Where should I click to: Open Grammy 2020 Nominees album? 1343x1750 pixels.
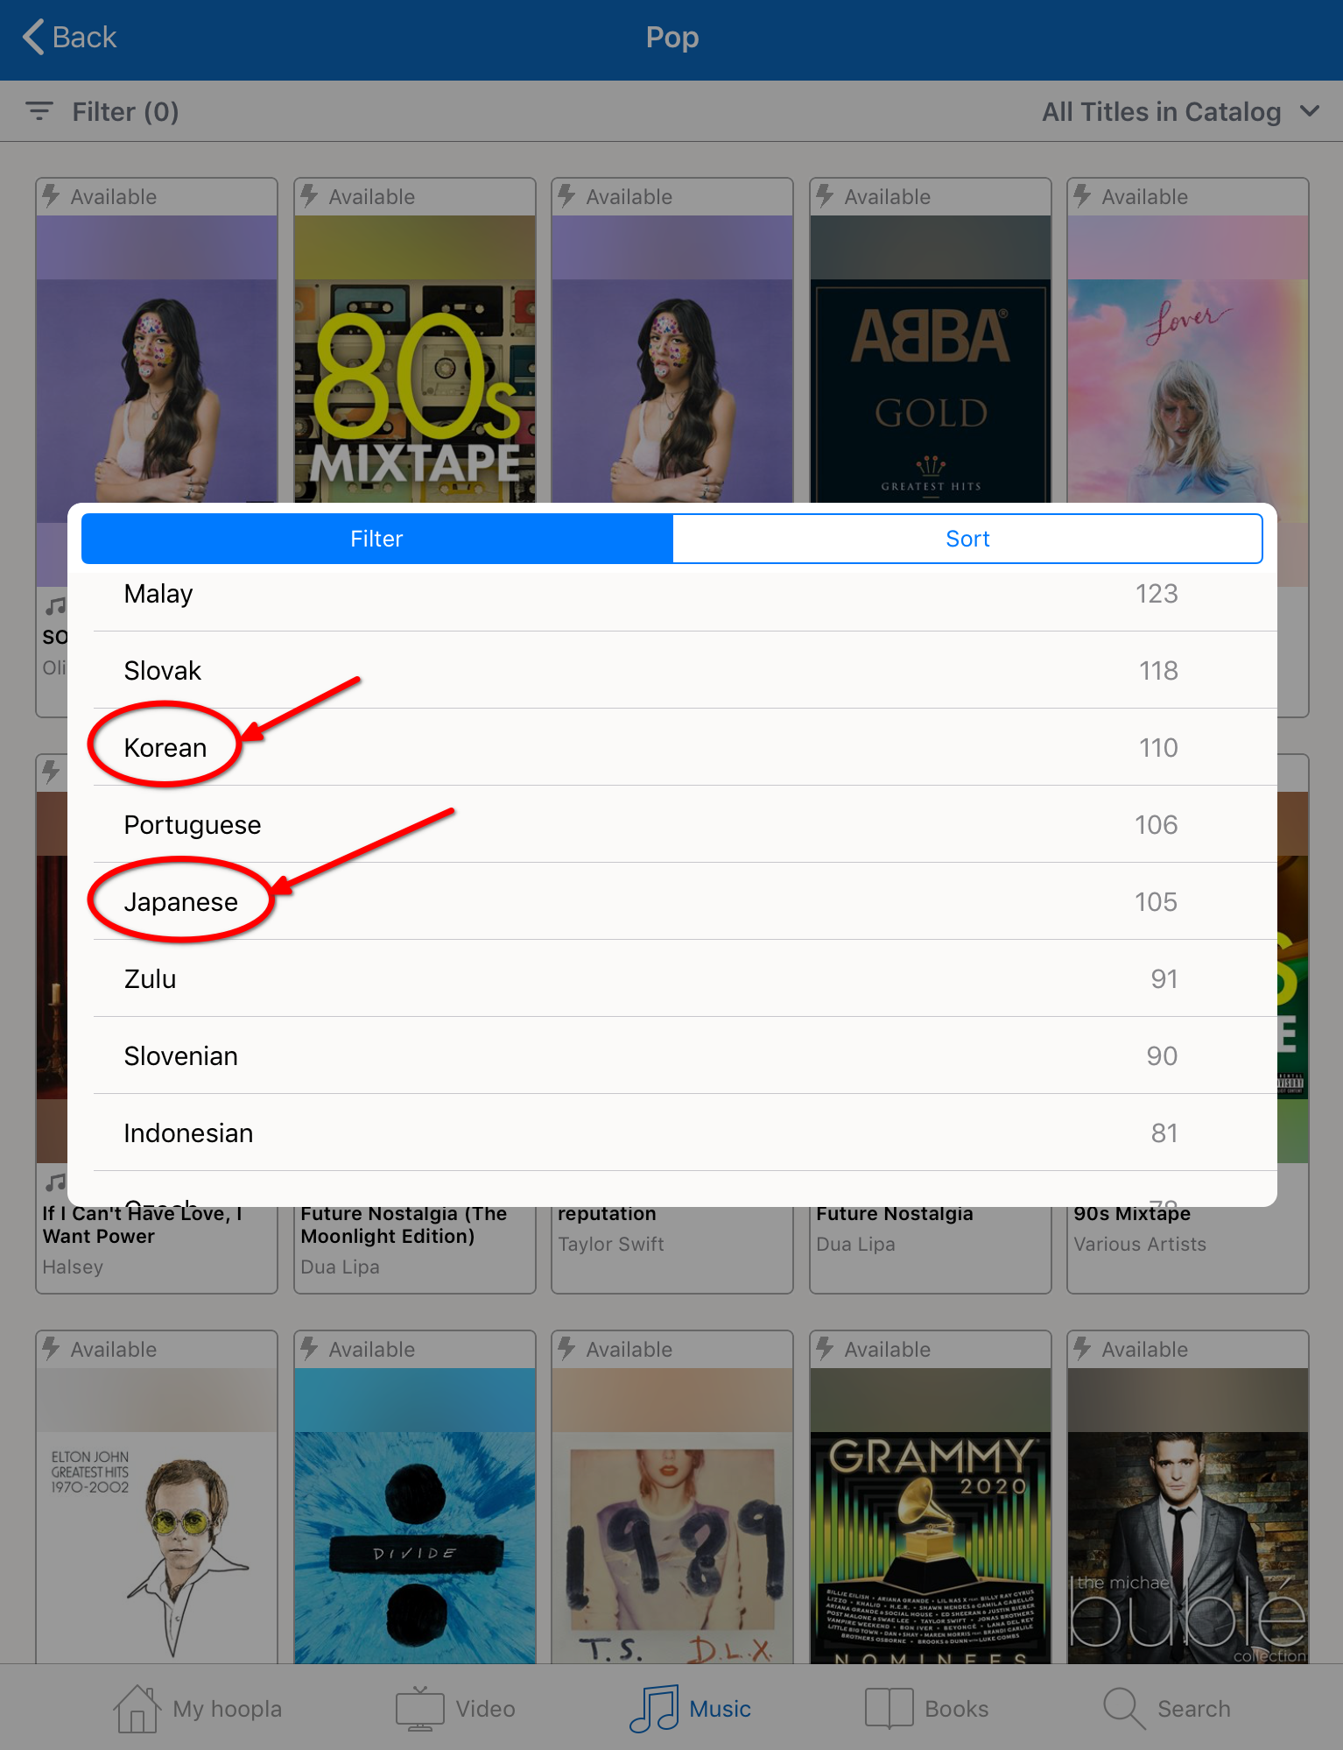click(930, 1542)
